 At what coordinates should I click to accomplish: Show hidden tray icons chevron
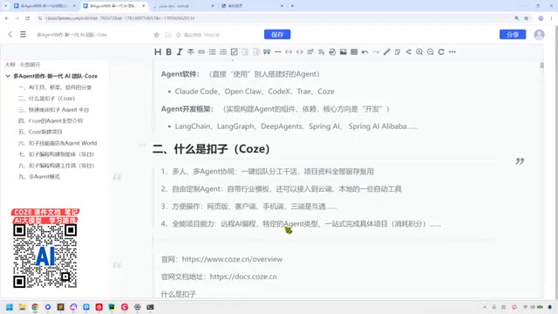point(485,307)
